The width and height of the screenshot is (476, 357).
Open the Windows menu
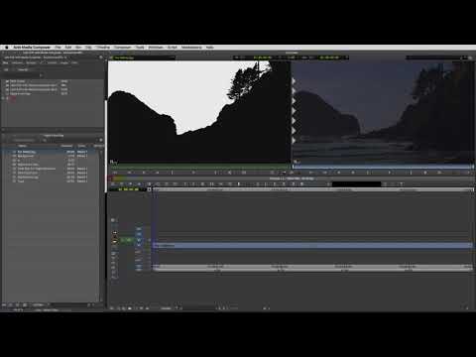156,48
